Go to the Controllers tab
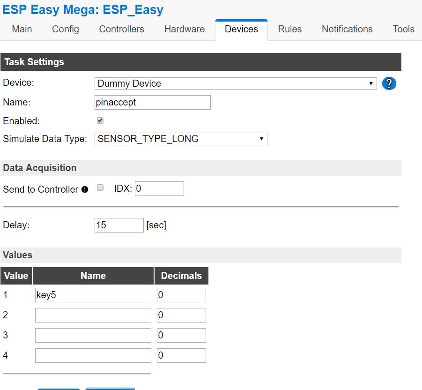 [x=122, y=29]
